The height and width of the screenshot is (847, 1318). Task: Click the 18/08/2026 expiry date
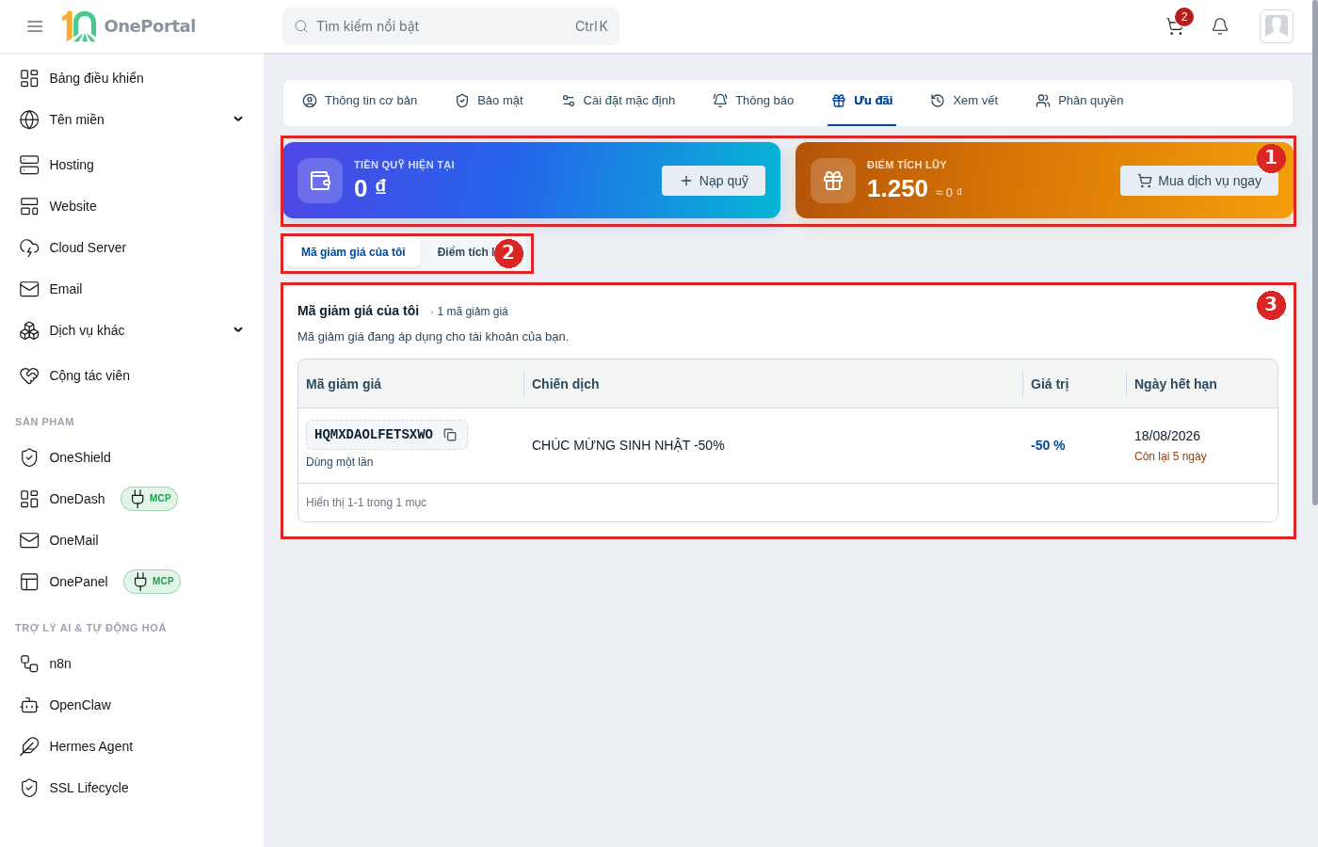1167,436
